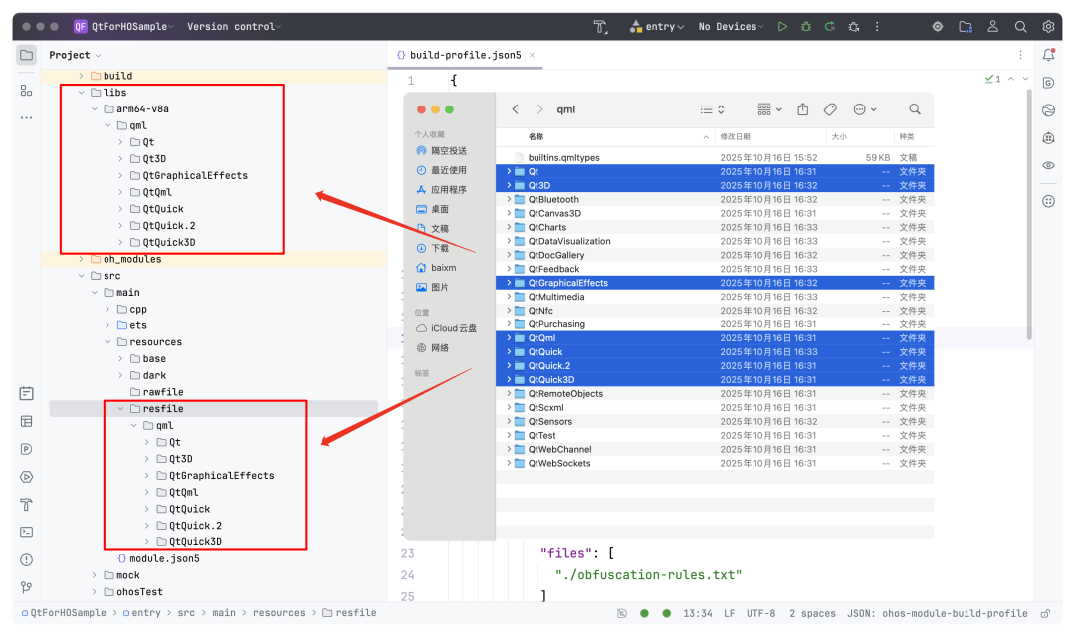Select Recents (最近使用) in Finder sidebar

click(449, 170)
